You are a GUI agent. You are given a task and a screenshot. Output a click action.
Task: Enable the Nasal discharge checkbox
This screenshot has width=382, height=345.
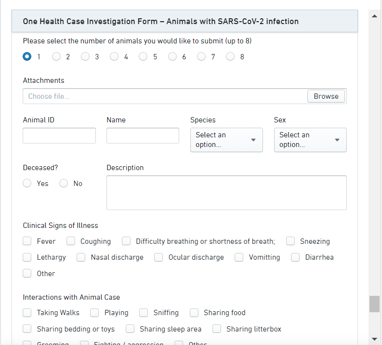point(81,257)
